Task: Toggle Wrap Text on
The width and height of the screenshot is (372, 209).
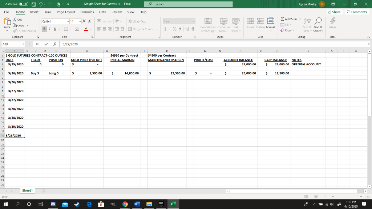Action: click(x=138, y=22)
